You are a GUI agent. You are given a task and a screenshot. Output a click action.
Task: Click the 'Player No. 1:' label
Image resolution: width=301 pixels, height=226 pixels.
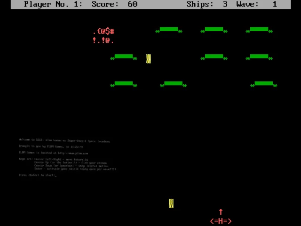coord(53,4)
